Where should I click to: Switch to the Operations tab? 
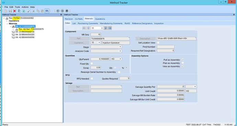tap(100, 19)
